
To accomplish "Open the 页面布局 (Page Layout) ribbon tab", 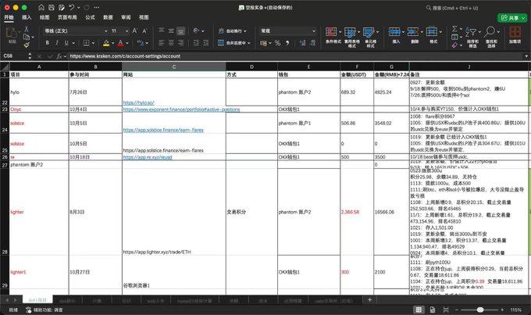I will pyautogui.click(x=67, y=17).
